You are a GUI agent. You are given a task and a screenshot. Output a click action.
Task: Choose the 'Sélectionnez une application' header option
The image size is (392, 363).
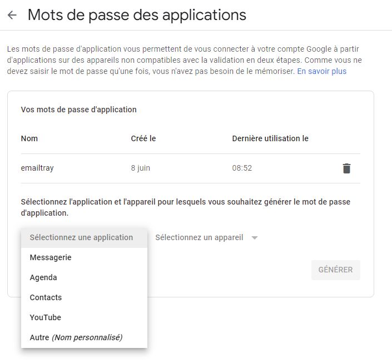[x=81, y=237]
